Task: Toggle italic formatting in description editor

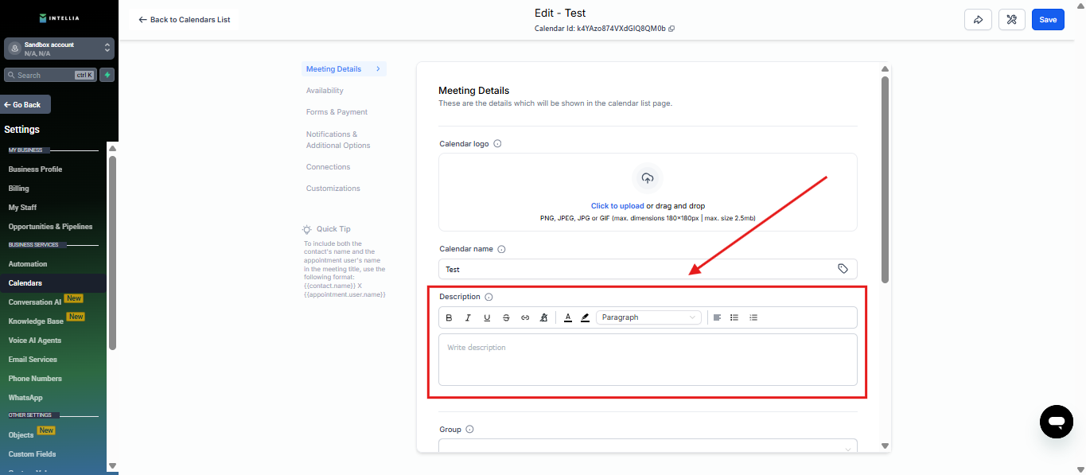Action: pos(468,317)
